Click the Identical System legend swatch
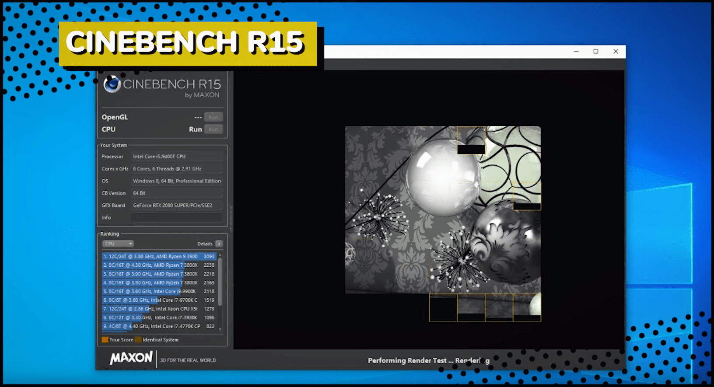The width and height of the screenshot is (714, 387). [x=138, y=340]
